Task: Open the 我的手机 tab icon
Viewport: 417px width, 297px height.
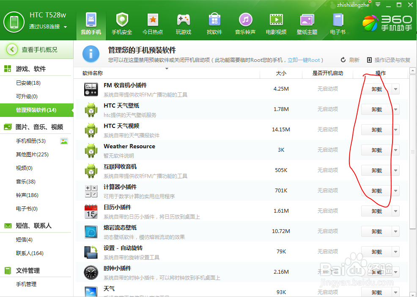Action: [91, 20]
